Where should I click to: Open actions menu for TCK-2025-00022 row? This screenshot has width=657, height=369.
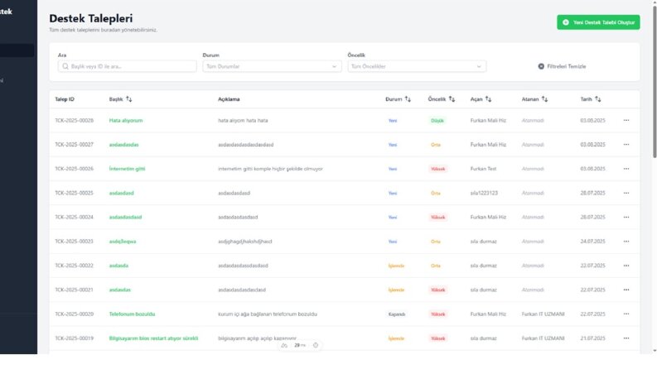click(x=626, y=266)
